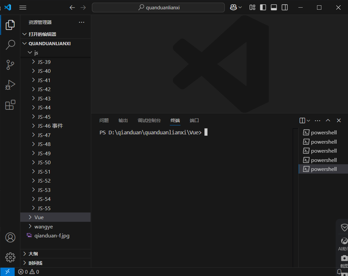Expand the 时间线 timeline section
This screenshot has height=276, width=348.
click(x=25, y=263)
